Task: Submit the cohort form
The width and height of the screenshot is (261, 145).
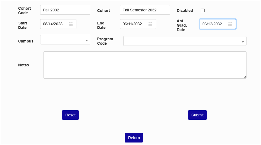Action: pos(197,115)
